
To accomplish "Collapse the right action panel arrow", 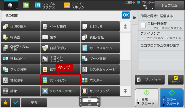I will coord(135,18).
